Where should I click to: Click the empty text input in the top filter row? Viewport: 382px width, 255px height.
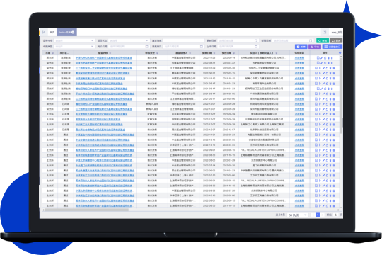point(183,41)
